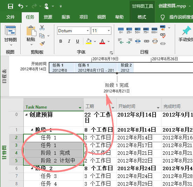The width and height of the screenshot is (193, 187).
Task: Expand the 粘贴 options arrow
Action: [32, 44]
